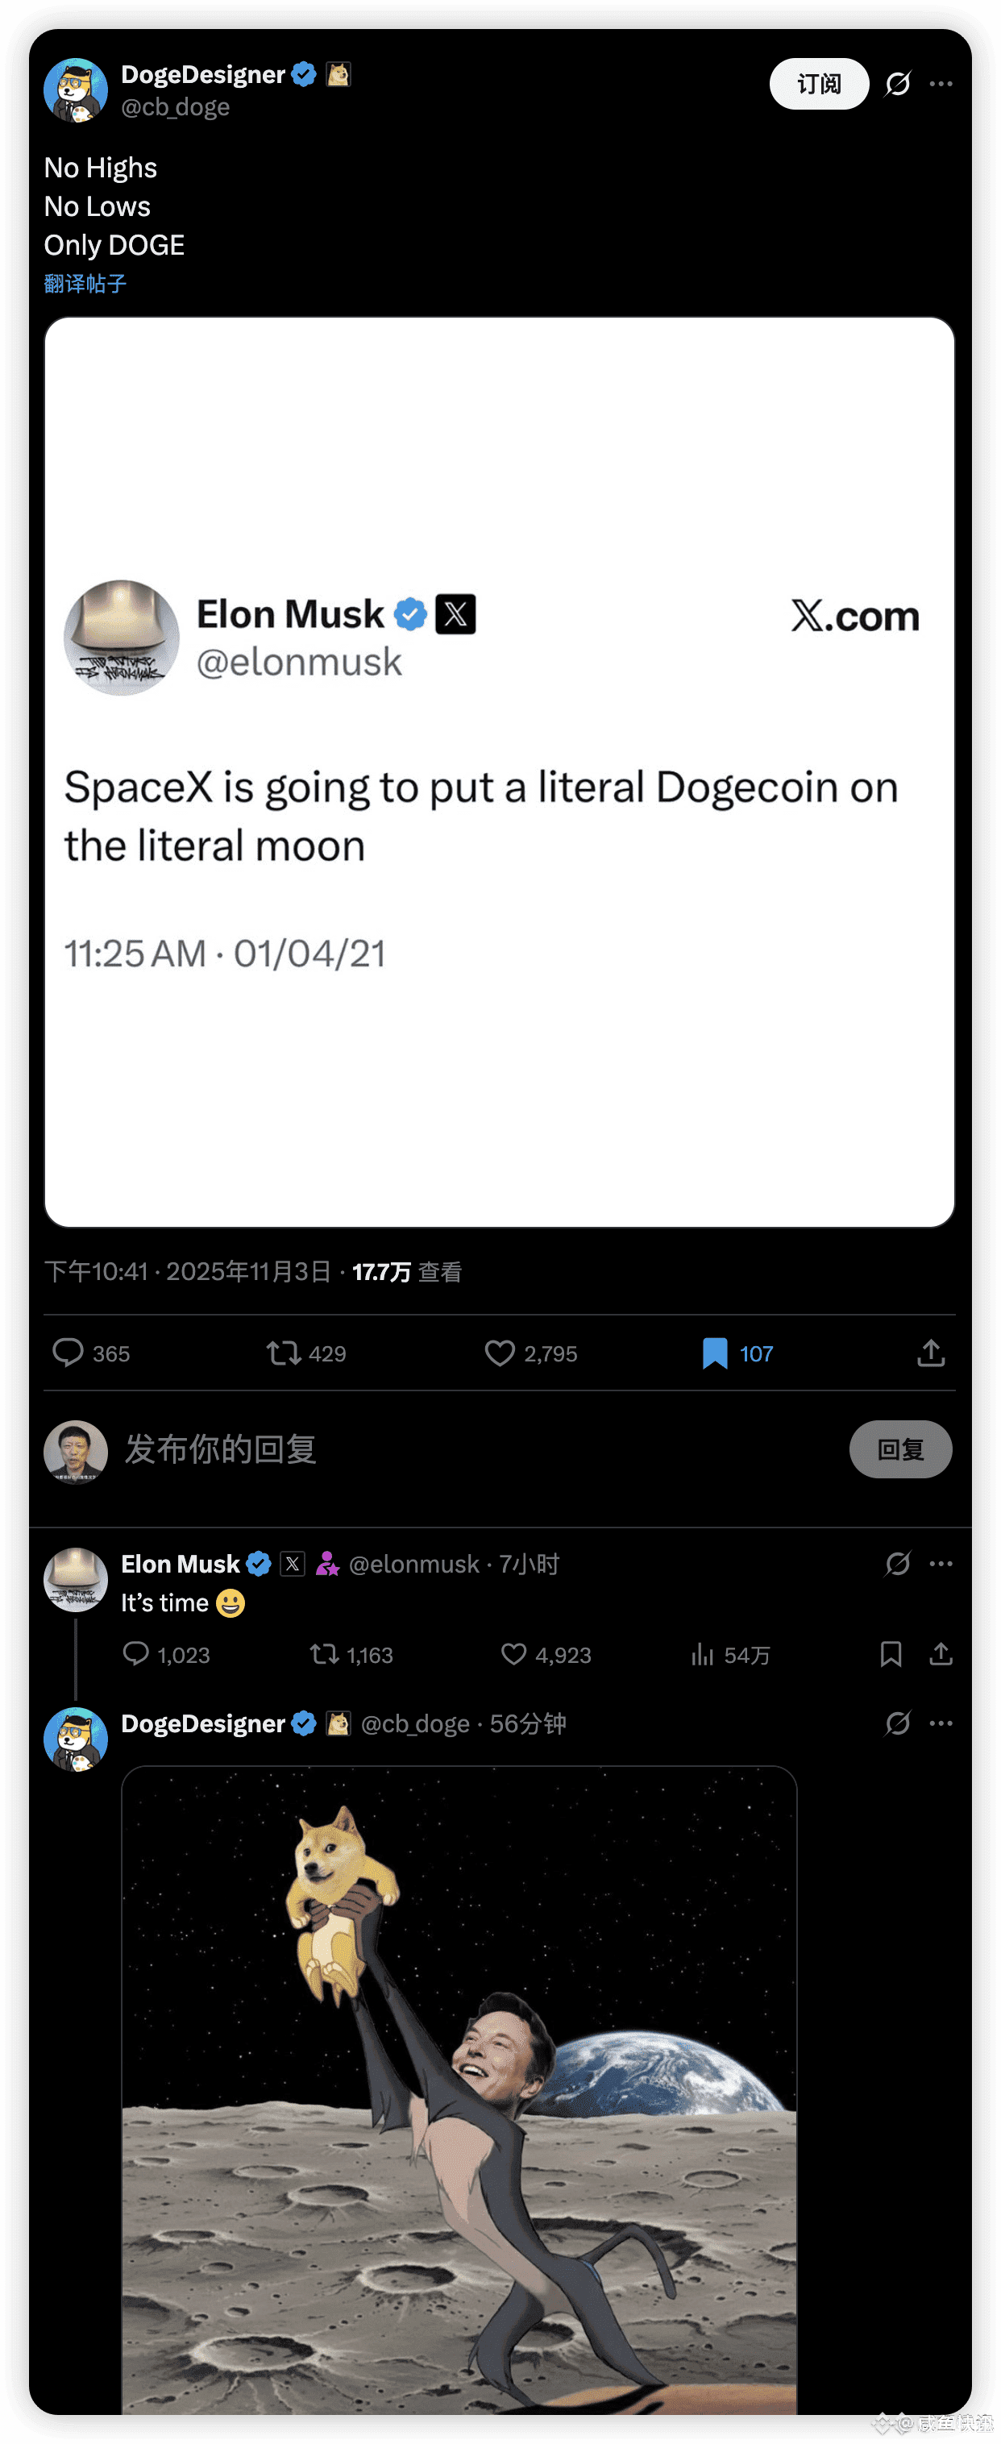1001x2444 pixels.
Task: Open the reply icon showing 365 comments
Action: pyautogui.click(x=68, y=1352)
